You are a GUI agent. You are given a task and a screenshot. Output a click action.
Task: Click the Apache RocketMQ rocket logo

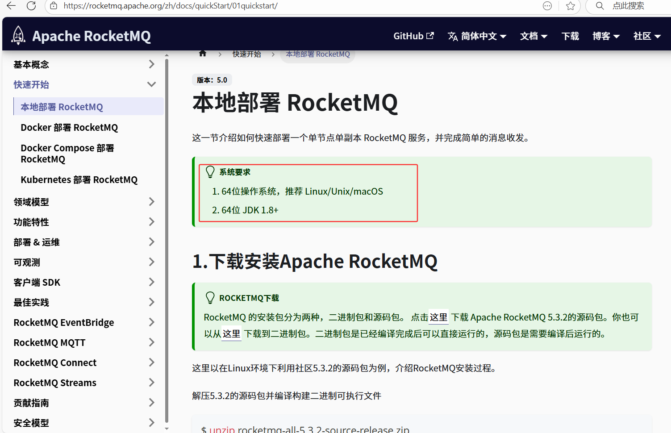(18, 36)
